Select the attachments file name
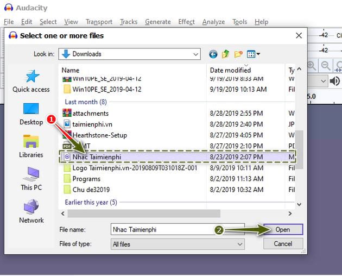Viewport: 342px width, 276px height. [91, 114]
